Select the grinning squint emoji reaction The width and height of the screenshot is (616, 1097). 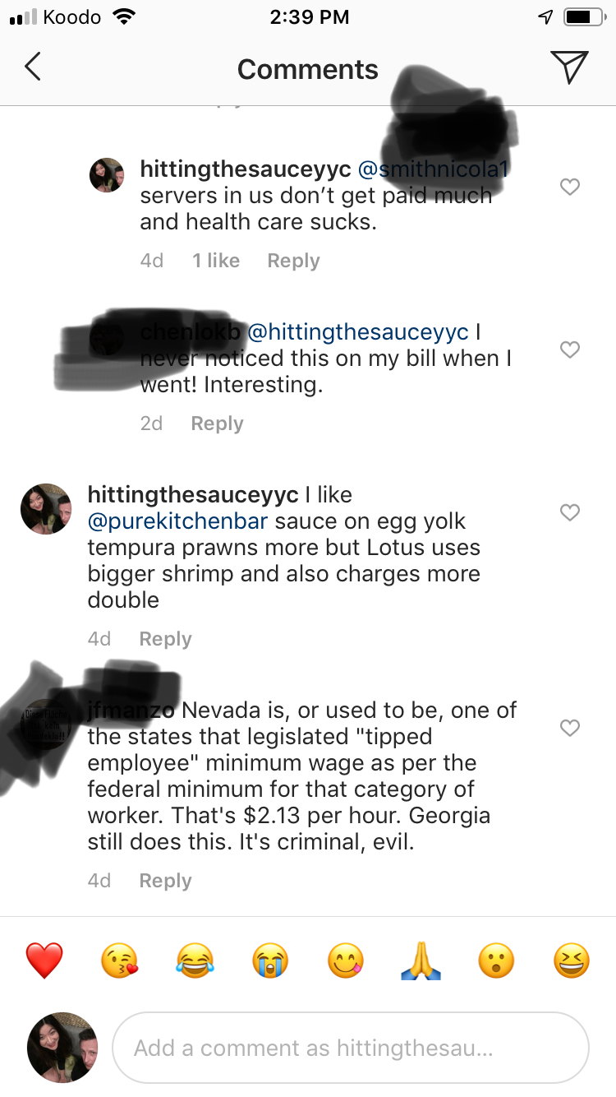[570, 960]
